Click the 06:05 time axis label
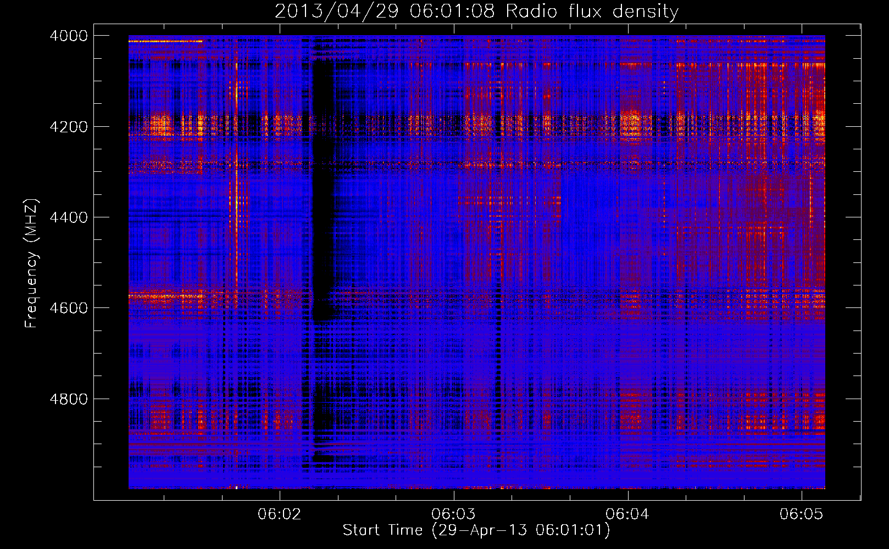This screenshot has height=549, width=889. tap(802, 514)
